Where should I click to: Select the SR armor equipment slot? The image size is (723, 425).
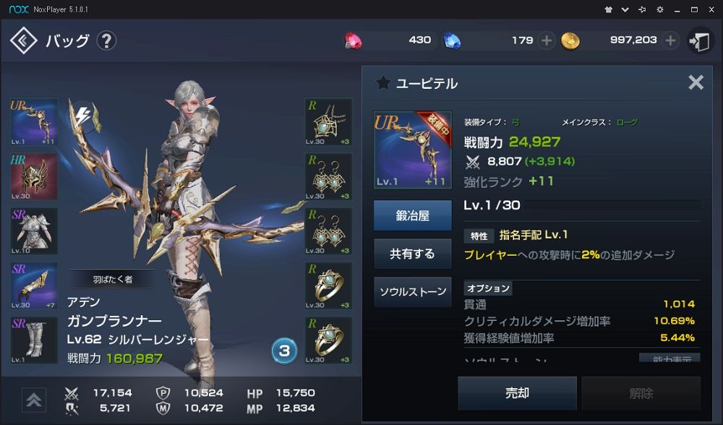34,231
